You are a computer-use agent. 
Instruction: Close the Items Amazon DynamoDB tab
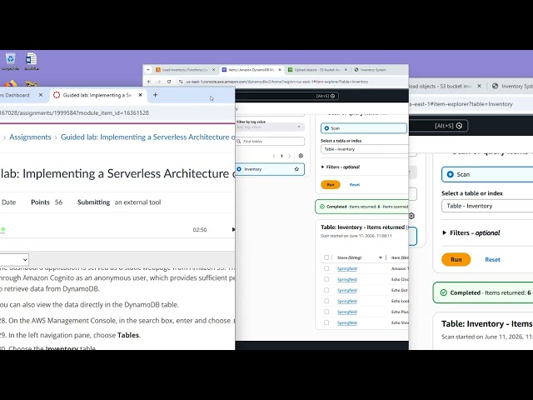tap(280, 70)
